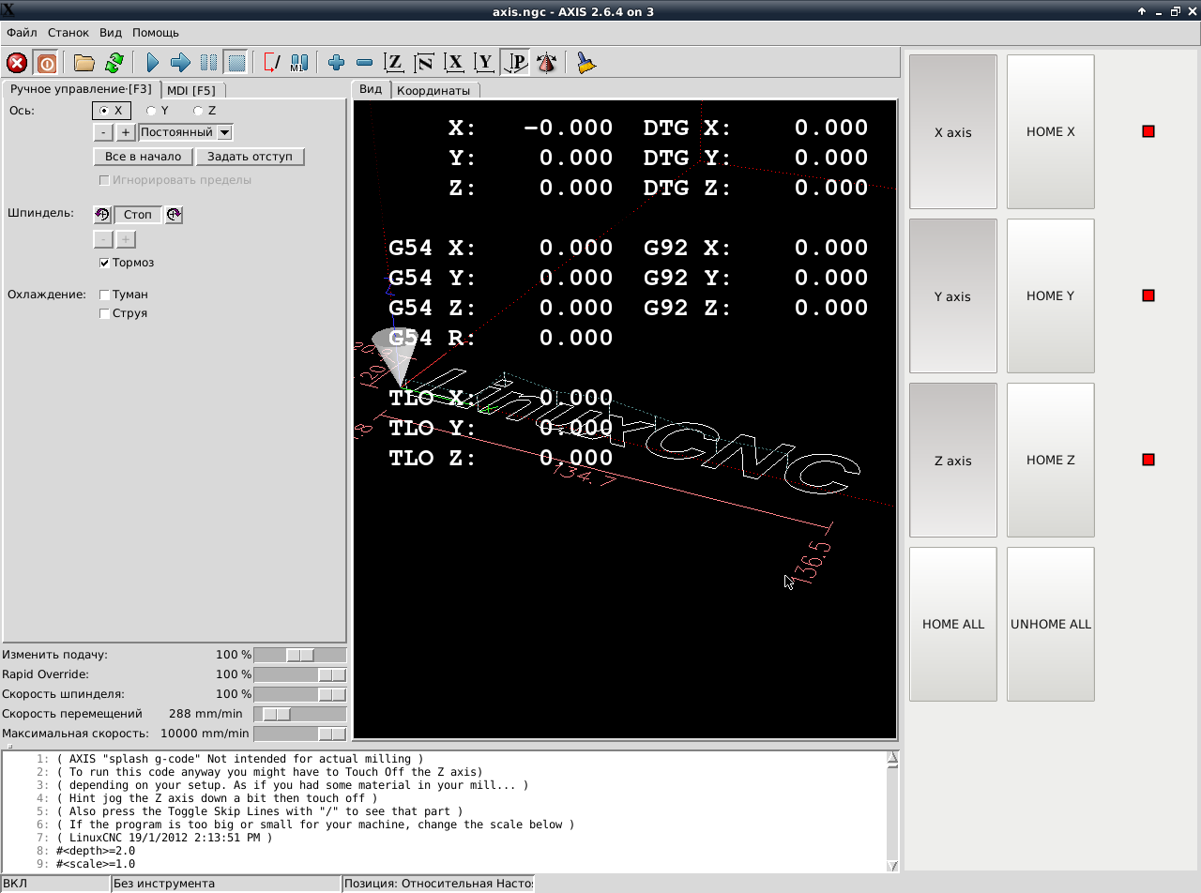This screenshot has width=1201, height=893.
Task: Clear live plot with brush icon
Action: click(x=586, y=63)
